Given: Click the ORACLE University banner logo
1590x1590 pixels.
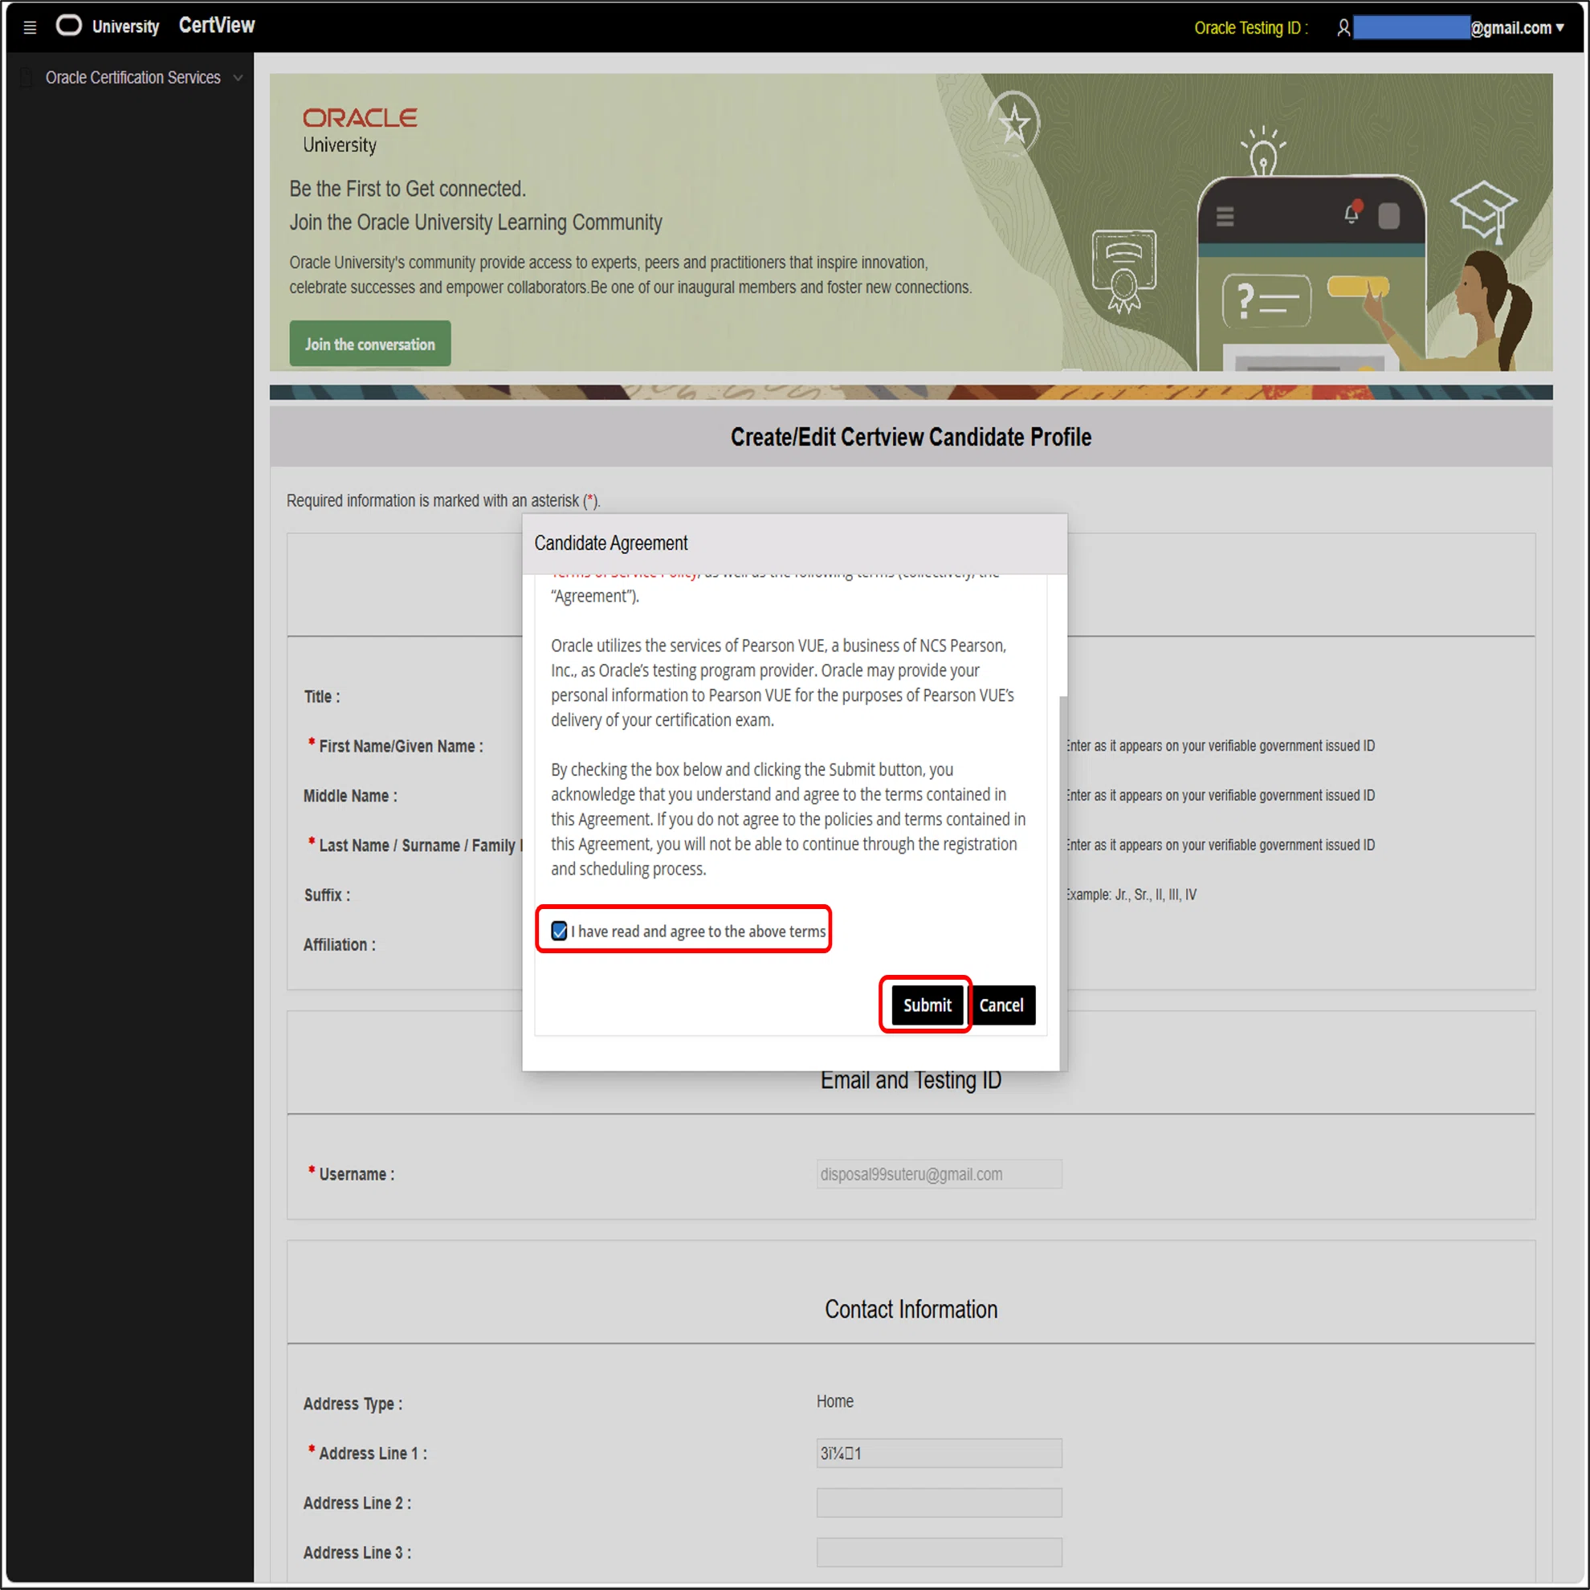Looking at the screenshot, I should coord(360,131).
